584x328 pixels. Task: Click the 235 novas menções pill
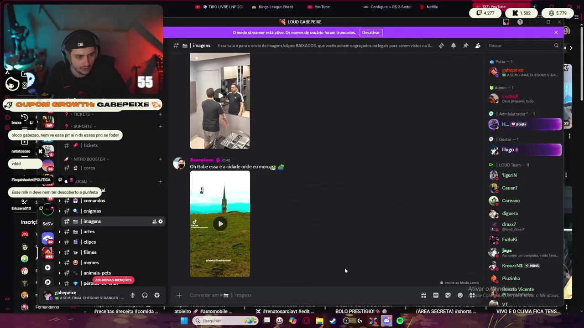[x=113, y=280]
